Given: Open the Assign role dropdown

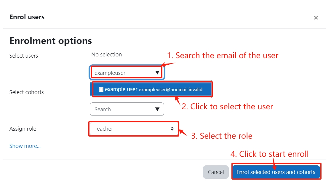Looking at the screenshot, I should (134, 129).
